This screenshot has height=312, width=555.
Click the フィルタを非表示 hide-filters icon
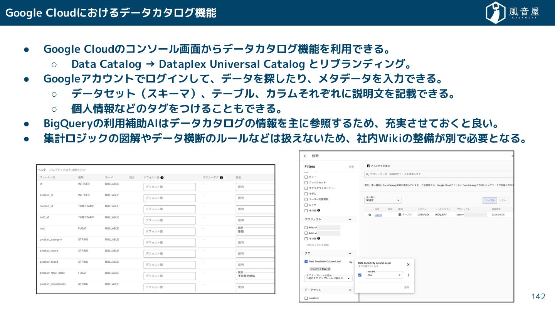click(368, 166)
